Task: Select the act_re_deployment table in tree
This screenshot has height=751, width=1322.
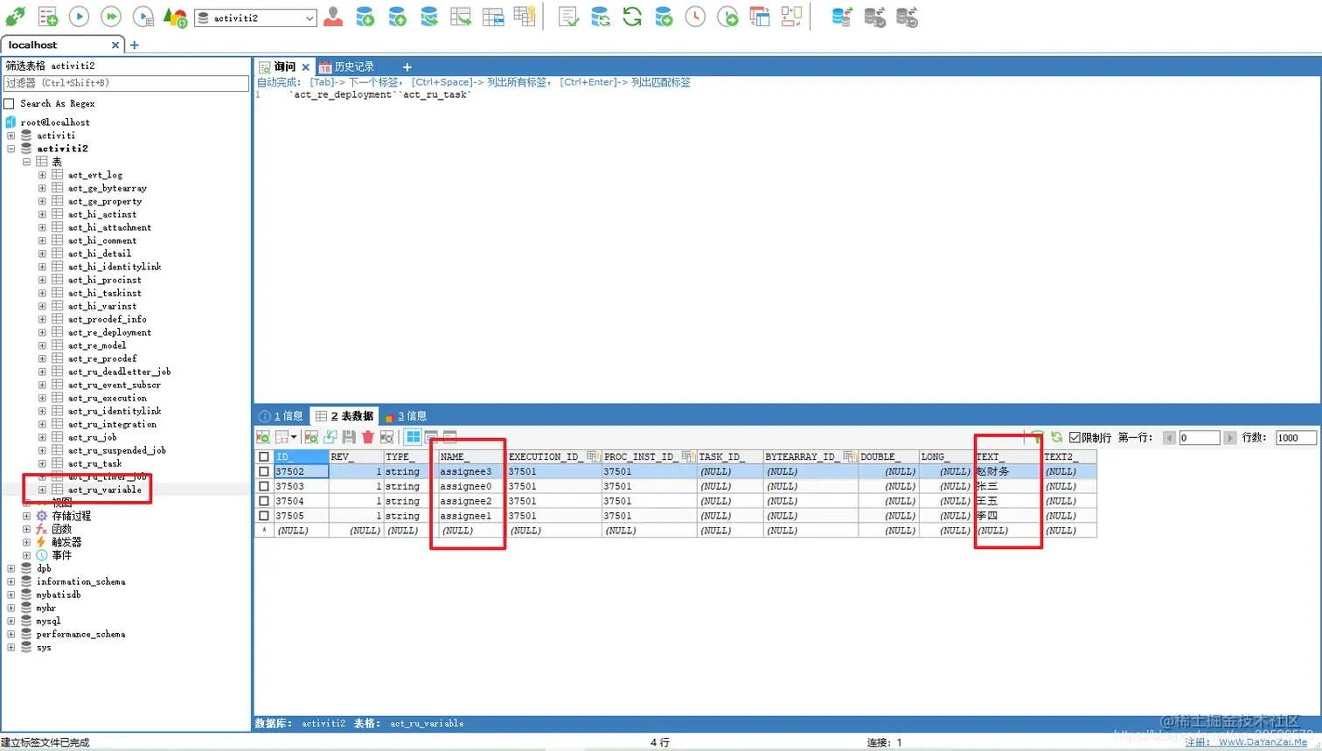Action: pyautogui.click(x=109, y=332)
